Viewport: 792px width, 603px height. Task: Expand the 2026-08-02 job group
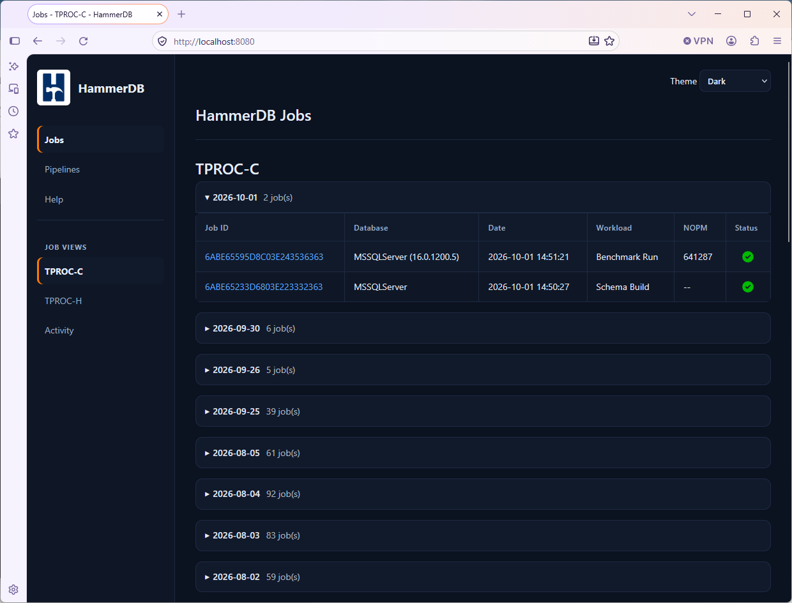point(483,577)
